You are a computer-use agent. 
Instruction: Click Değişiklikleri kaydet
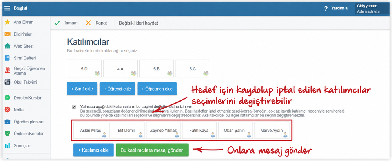[x=138, y=23]
